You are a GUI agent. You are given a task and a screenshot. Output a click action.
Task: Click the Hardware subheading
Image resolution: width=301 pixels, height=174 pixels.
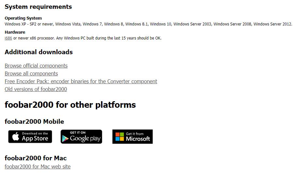coord(15,32)
